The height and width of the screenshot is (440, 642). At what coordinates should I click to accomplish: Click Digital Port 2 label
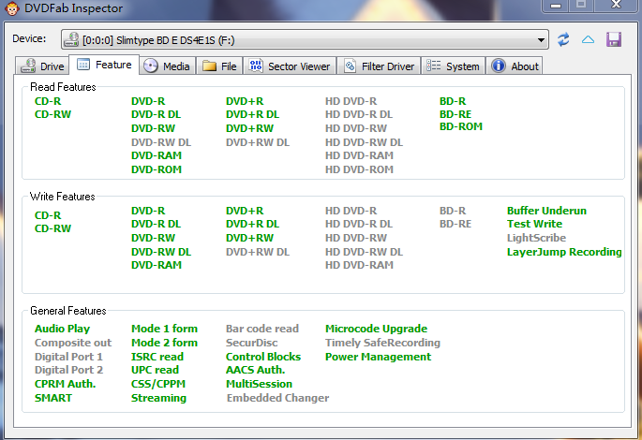(68, 370)
